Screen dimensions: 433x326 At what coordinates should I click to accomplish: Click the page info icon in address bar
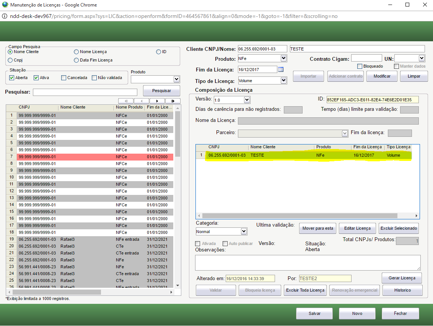point(5,16)
